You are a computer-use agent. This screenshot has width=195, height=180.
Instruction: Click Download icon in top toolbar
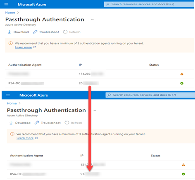click(x=9, y=32)
